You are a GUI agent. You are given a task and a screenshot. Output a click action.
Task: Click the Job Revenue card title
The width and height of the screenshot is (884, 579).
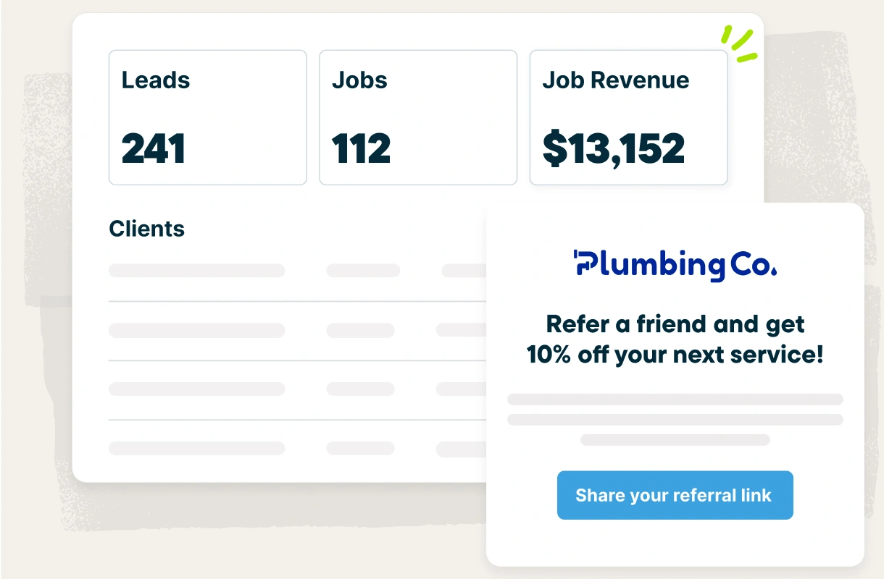point(615,80)
